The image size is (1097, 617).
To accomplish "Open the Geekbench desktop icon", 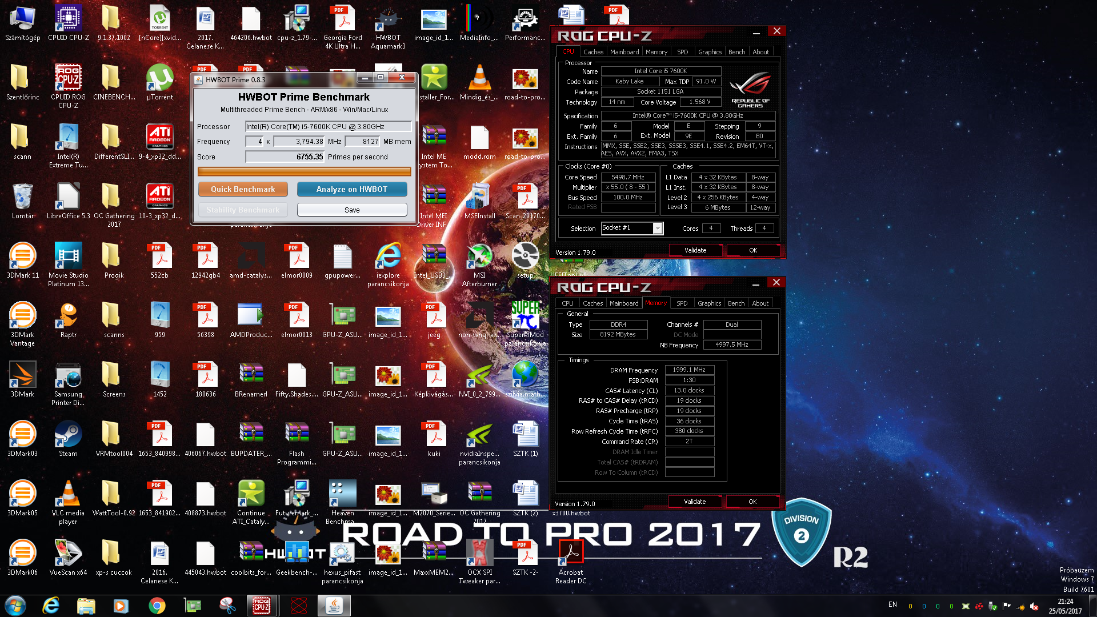I will (297, 558).
